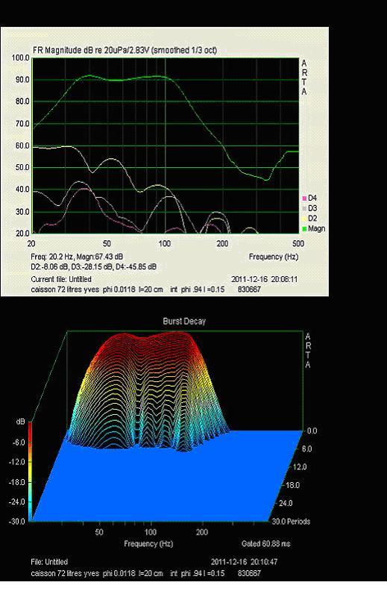The width and height of the screenshot is (387, 594).
Task: Click the dB color scale bar
Action: (31, 471)
